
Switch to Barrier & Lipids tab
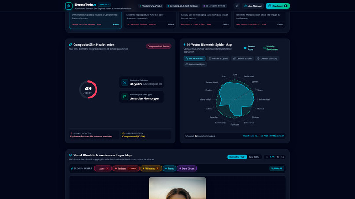[x=218, y=58]
